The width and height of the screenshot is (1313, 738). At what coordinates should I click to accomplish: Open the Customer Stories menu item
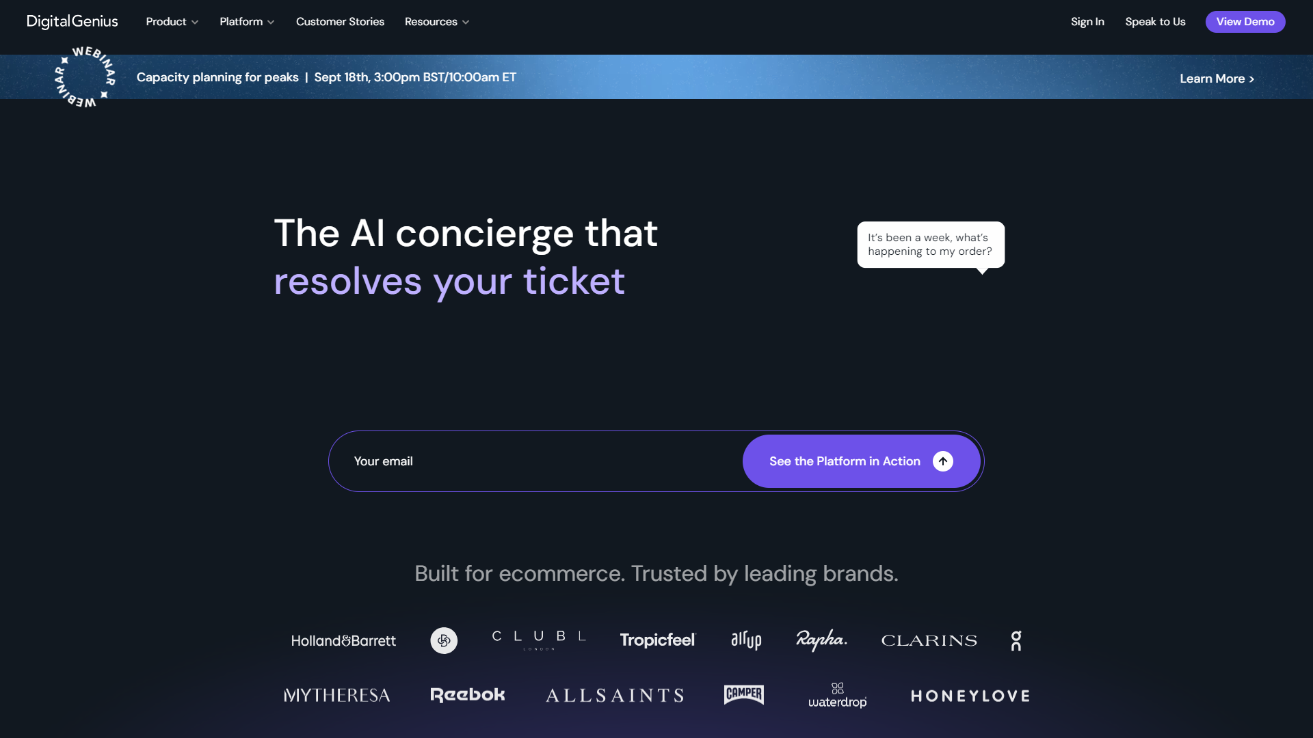(340, 20)
